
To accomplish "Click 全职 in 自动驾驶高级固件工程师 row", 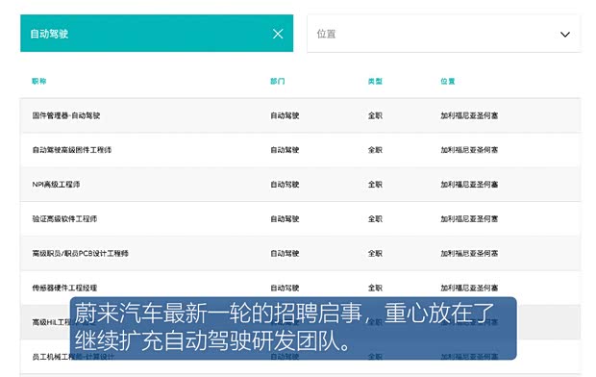I will coord(375,150).
